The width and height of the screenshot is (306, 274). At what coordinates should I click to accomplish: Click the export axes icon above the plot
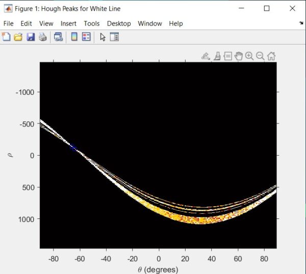(206, 56)
